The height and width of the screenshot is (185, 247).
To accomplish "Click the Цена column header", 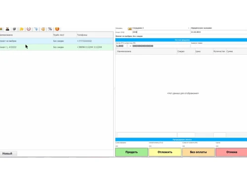I will click(x=204, y=51).
